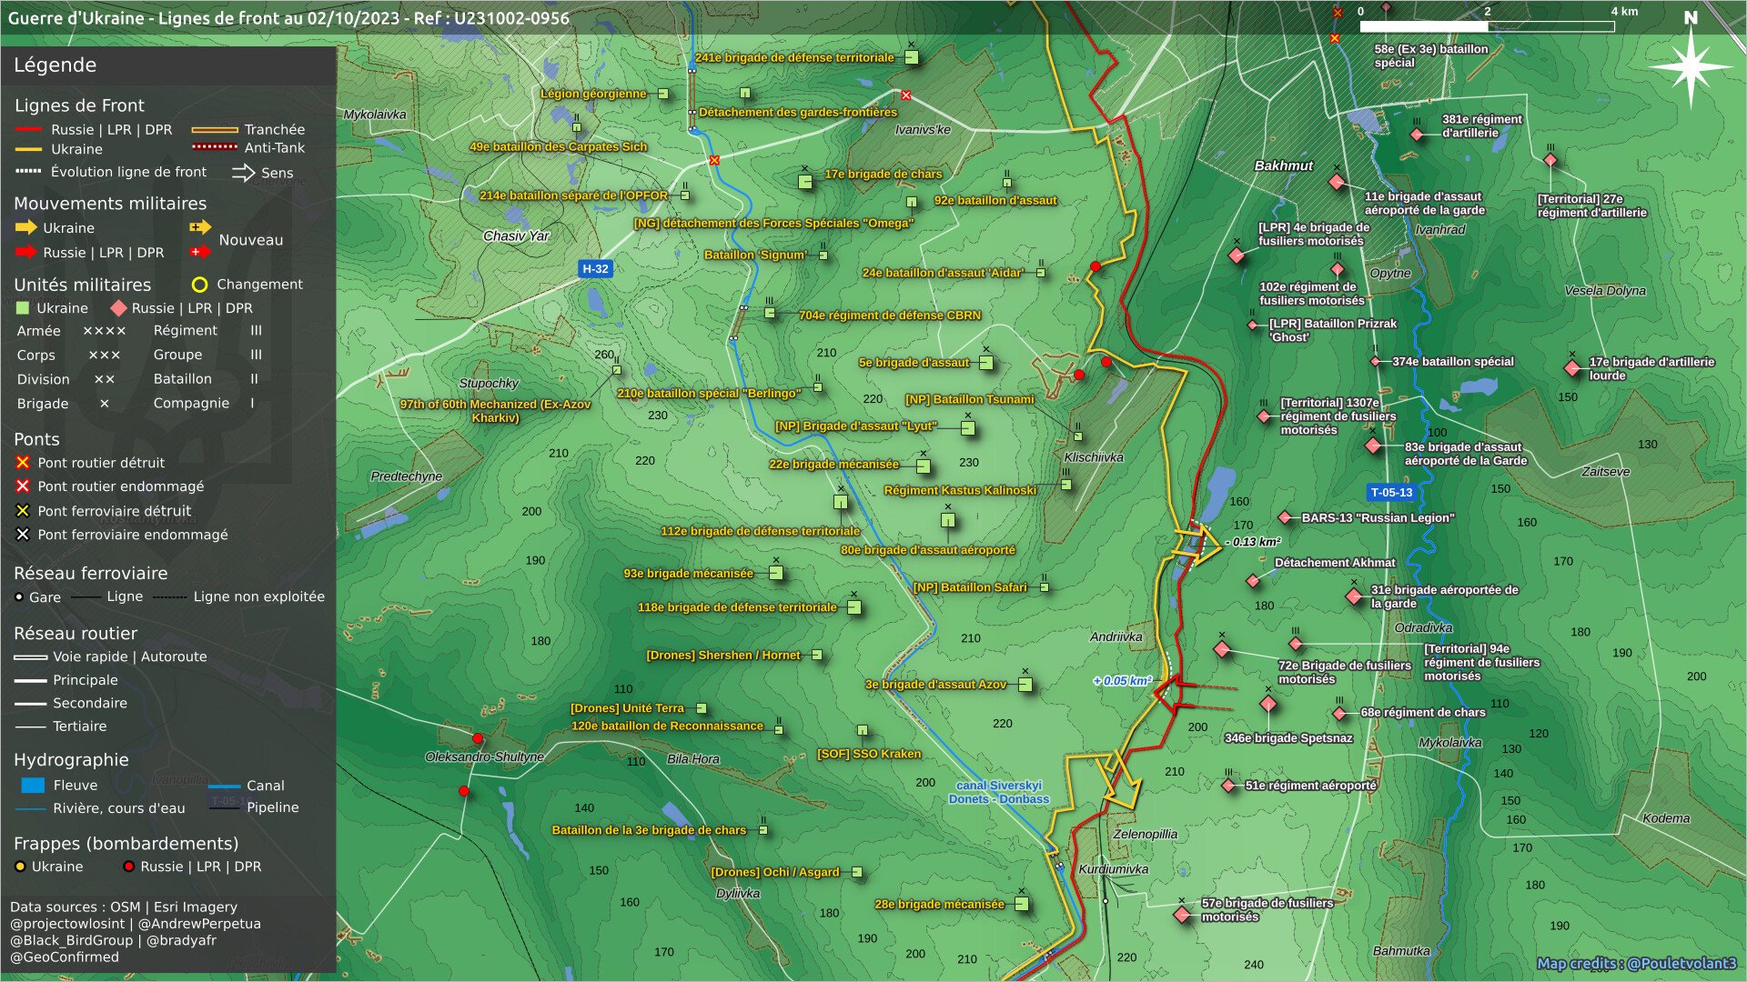Viewport: 1747px width, 982px height.
Task: Click the 346e brigade Spetsnaz label
Action: tap(1288, 738)
